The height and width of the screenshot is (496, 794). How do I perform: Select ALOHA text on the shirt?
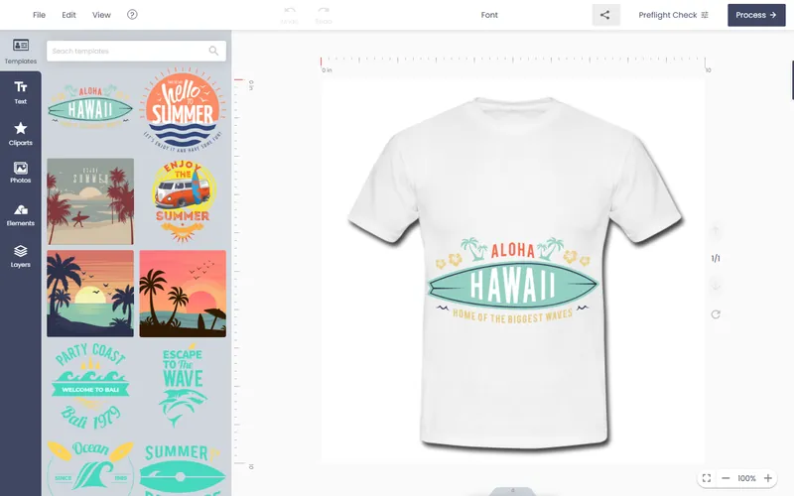click(512, 250)
